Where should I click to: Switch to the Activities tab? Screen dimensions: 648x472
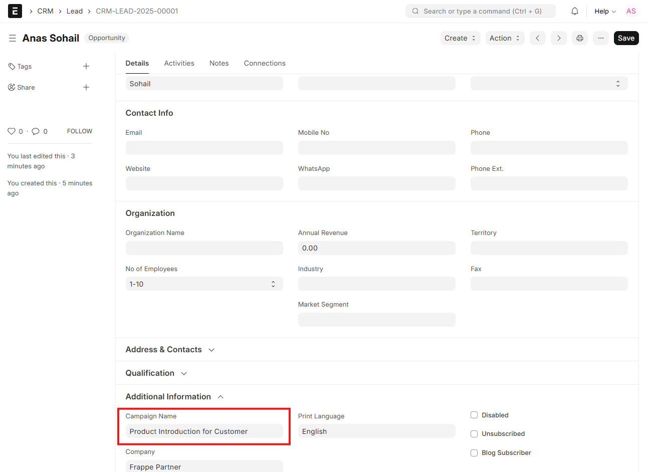coord(179,63)
